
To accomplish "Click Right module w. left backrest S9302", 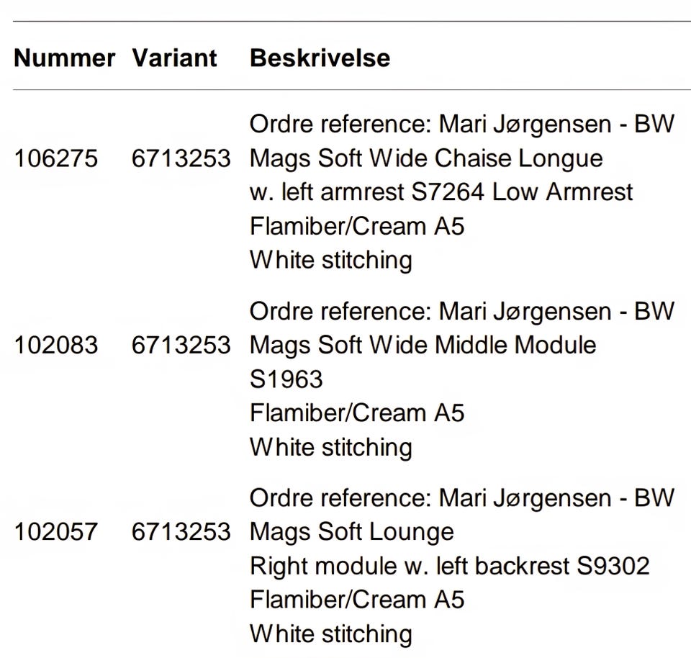I will 450,567.
